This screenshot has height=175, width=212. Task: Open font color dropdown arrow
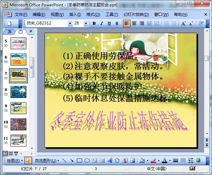[170, 161]
